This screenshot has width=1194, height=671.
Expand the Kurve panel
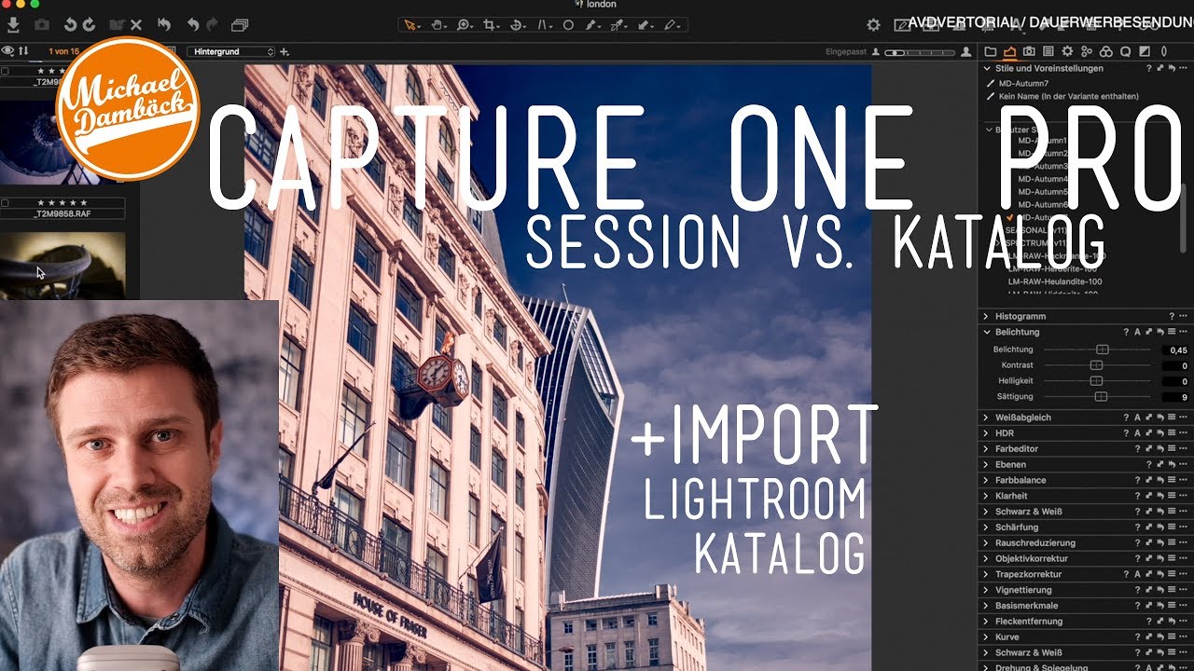coord(987,637)
